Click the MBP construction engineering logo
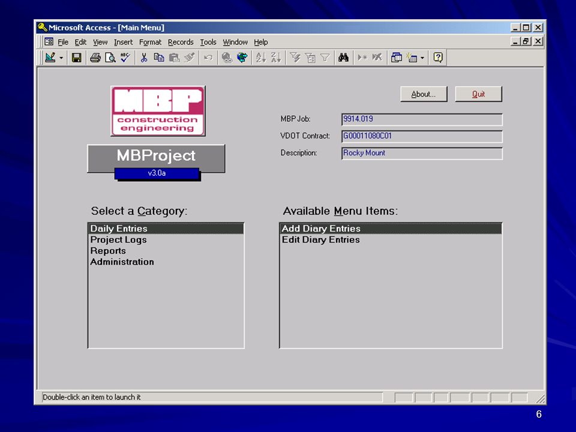Screen dimensions: 576x432 click(158, 111)
